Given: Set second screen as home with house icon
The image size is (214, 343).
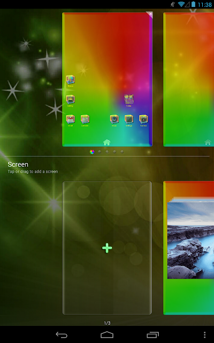Looking at the screenshot, I should click(x=208, y=142).
